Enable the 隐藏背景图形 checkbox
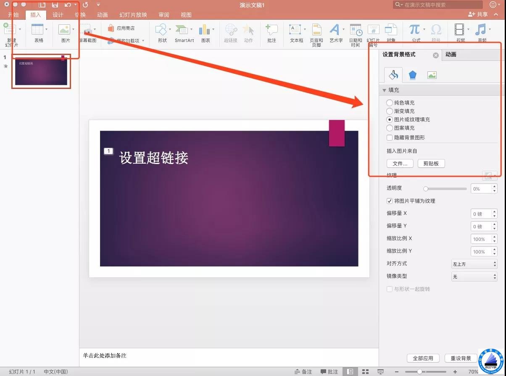 [x=390, y=138]
